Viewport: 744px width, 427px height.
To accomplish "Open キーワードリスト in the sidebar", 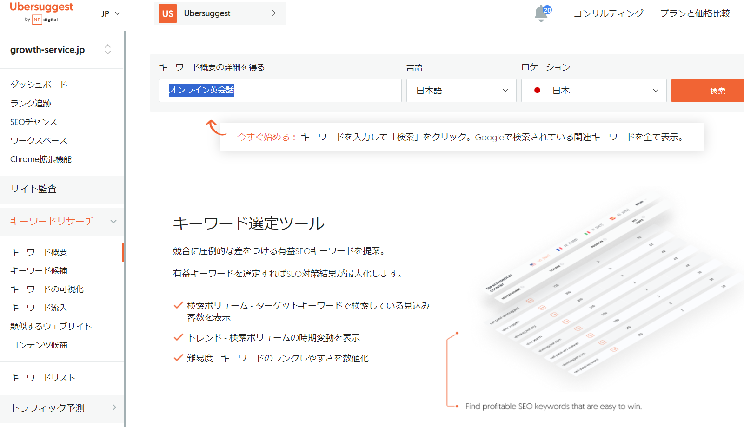I will (43, 378).
